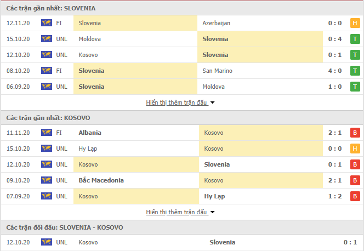364x251 pixels.
Task: Click the world flag icon for Slovenia–Azerbaijan match
Action: pyautogui.click(x=47, y=22)
